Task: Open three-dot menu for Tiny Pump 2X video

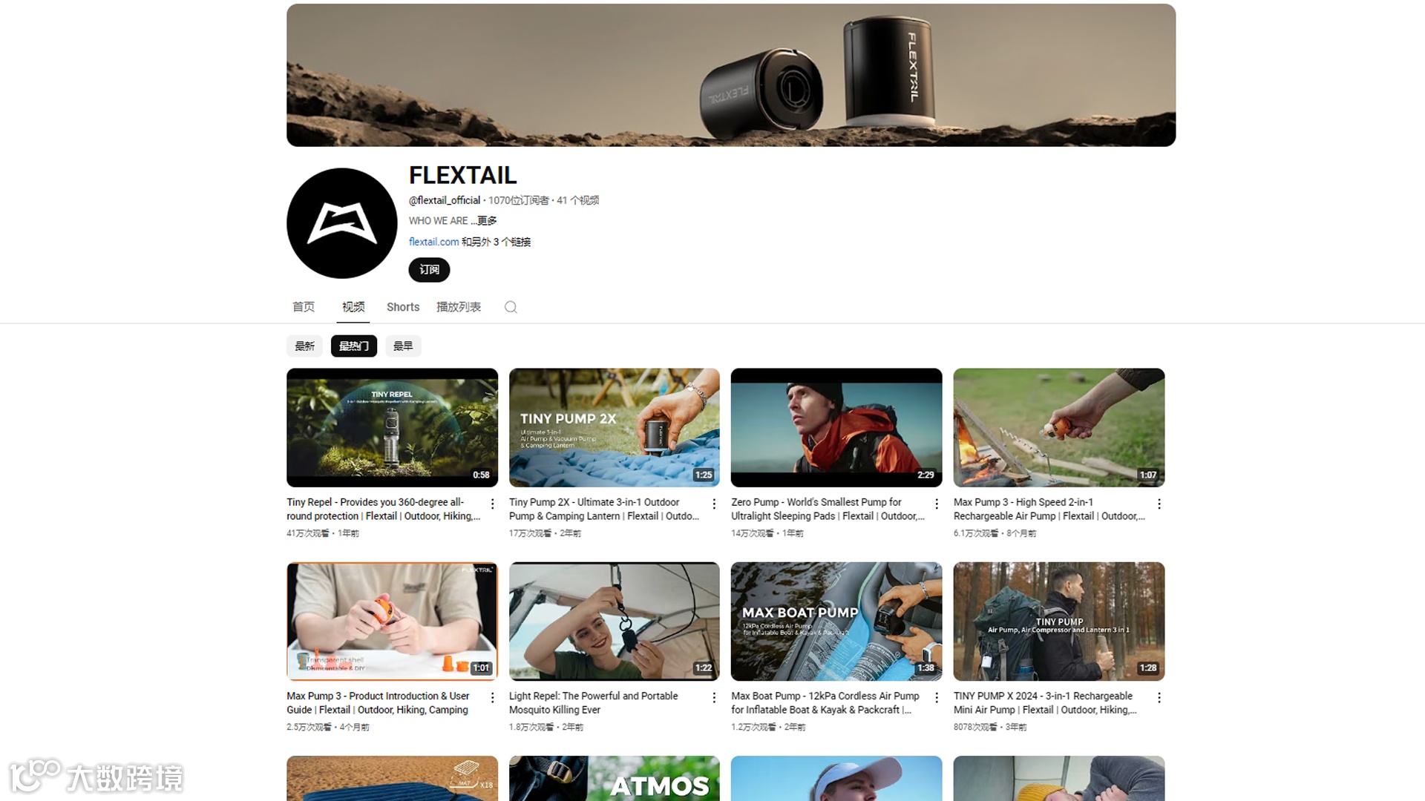Action: click(x=714, y=504)
